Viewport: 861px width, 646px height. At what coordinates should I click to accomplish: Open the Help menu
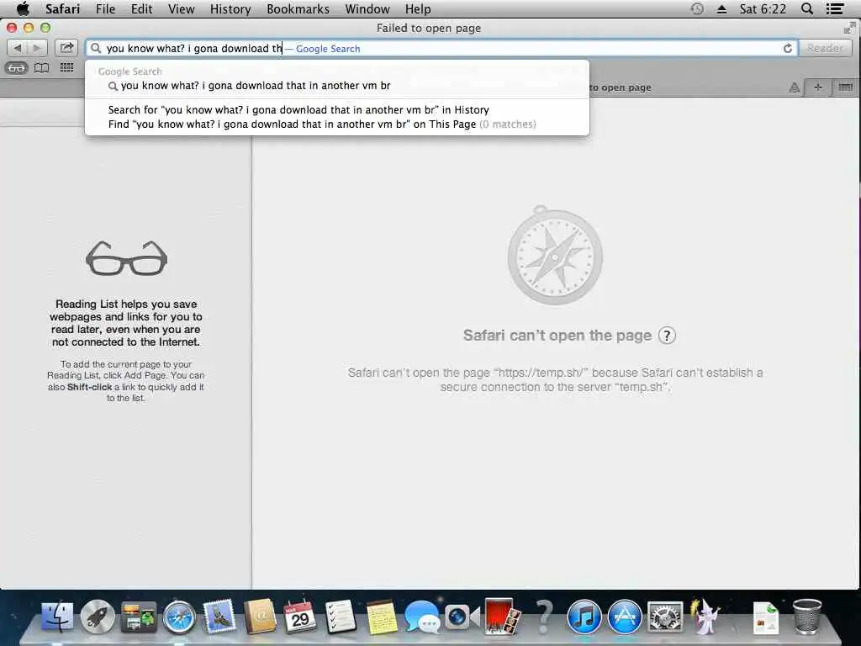(x=418, y=9)
